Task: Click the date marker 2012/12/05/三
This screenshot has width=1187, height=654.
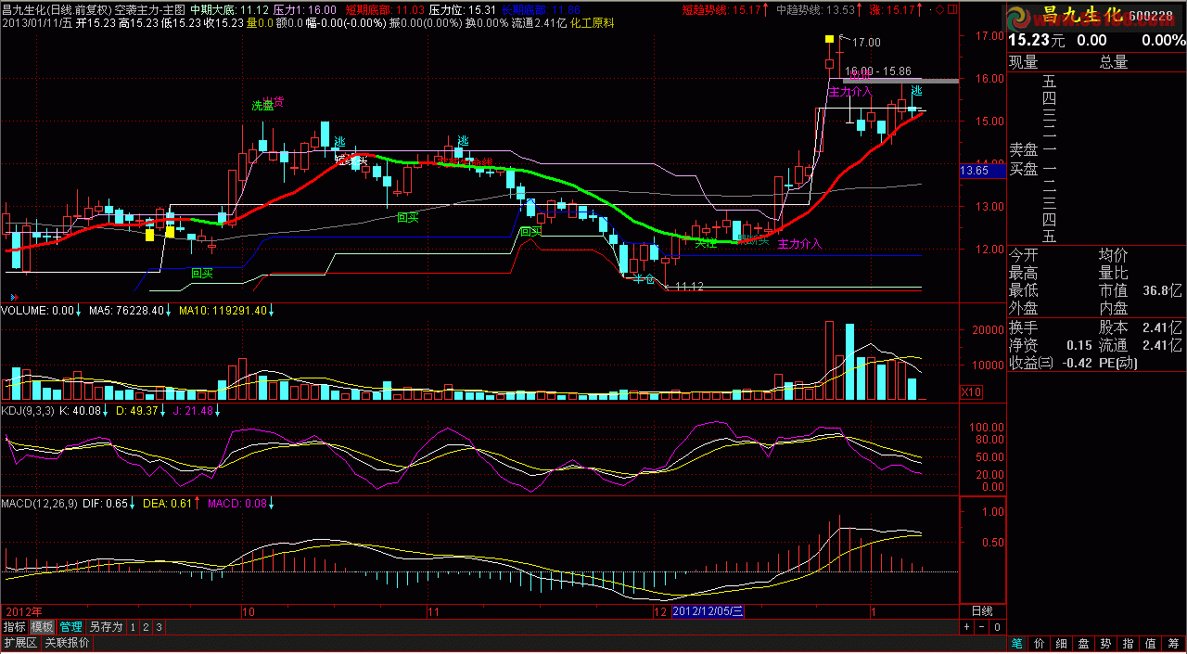Action: coord(708,611)
